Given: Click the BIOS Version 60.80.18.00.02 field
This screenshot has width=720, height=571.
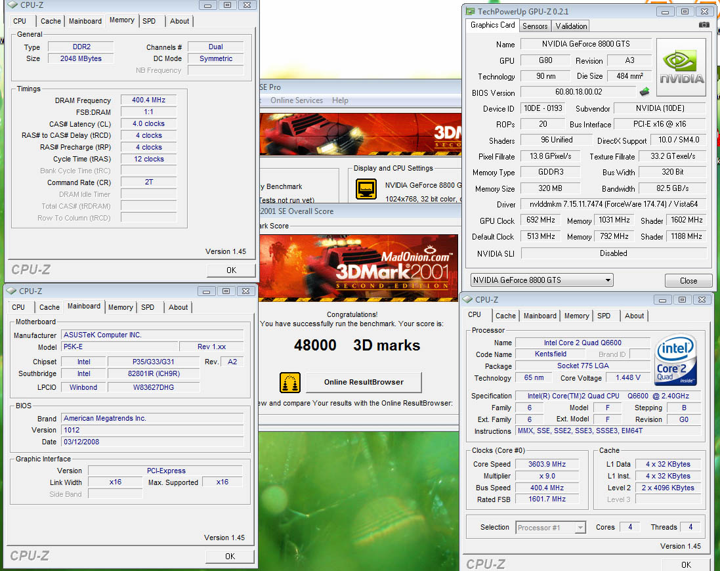Looking at the screenshot, I should [579, 92].
